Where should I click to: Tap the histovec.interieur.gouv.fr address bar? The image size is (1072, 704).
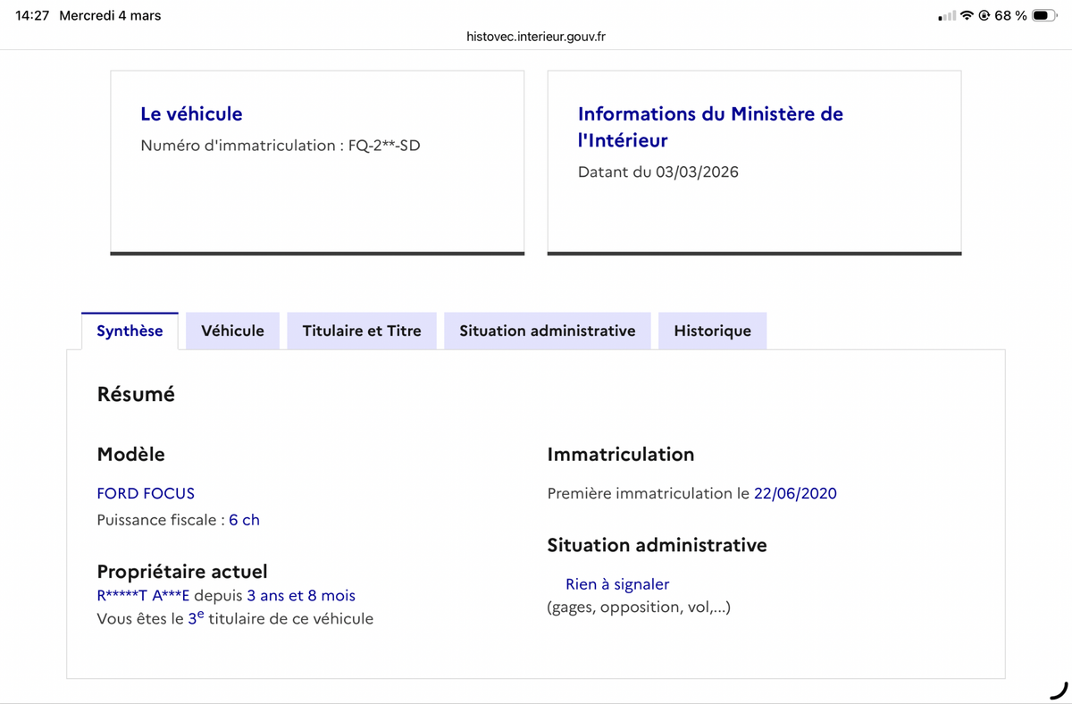[536, 37]
